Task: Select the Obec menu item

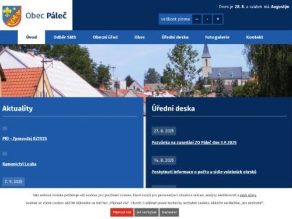Action: click(140, 37)
